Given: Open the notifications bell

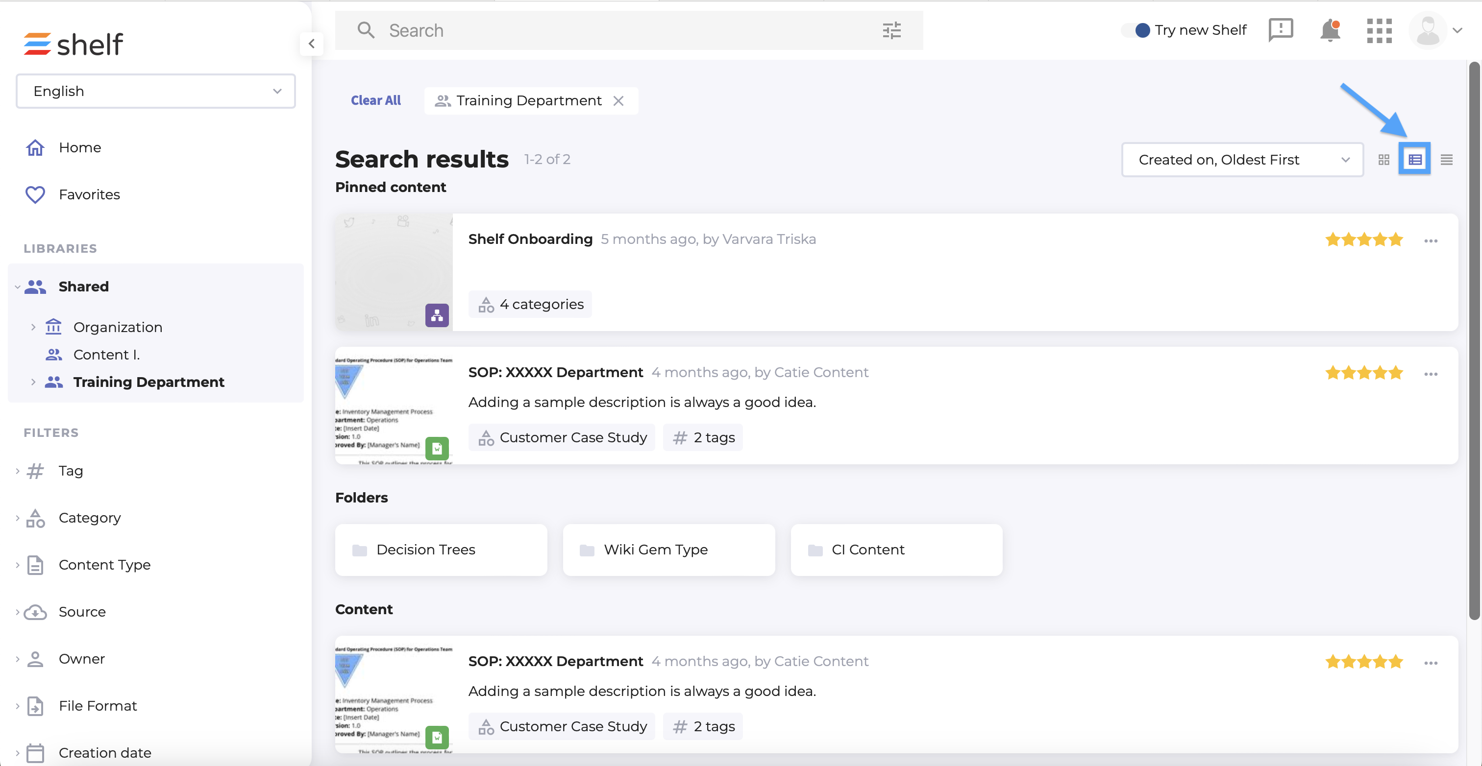Looking at the screenshot, I should 1330,30.
